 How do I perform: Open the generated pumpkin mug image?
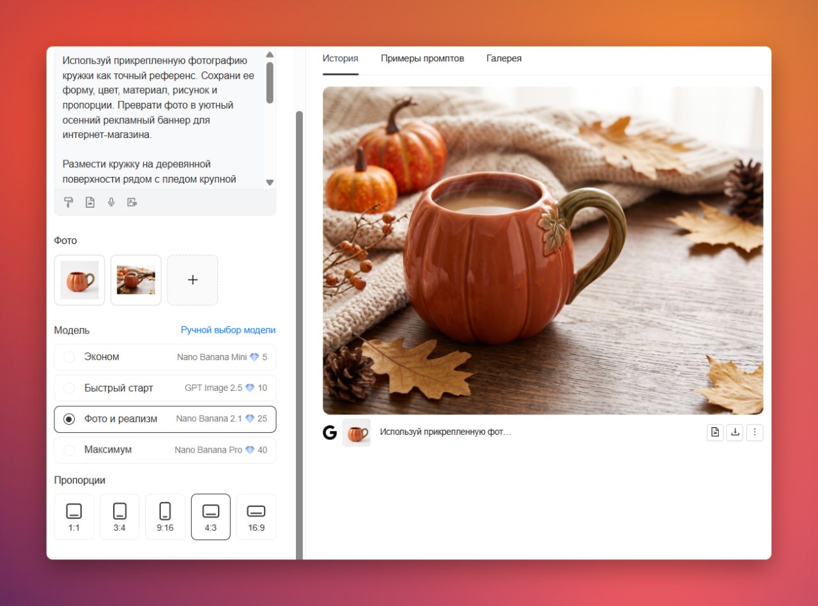click(x=543, y=250)
